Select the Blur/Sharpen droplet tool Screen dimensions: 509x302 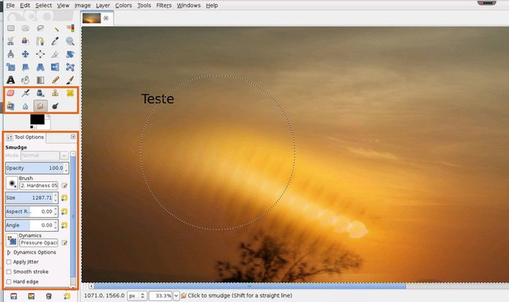coord(25,106)
